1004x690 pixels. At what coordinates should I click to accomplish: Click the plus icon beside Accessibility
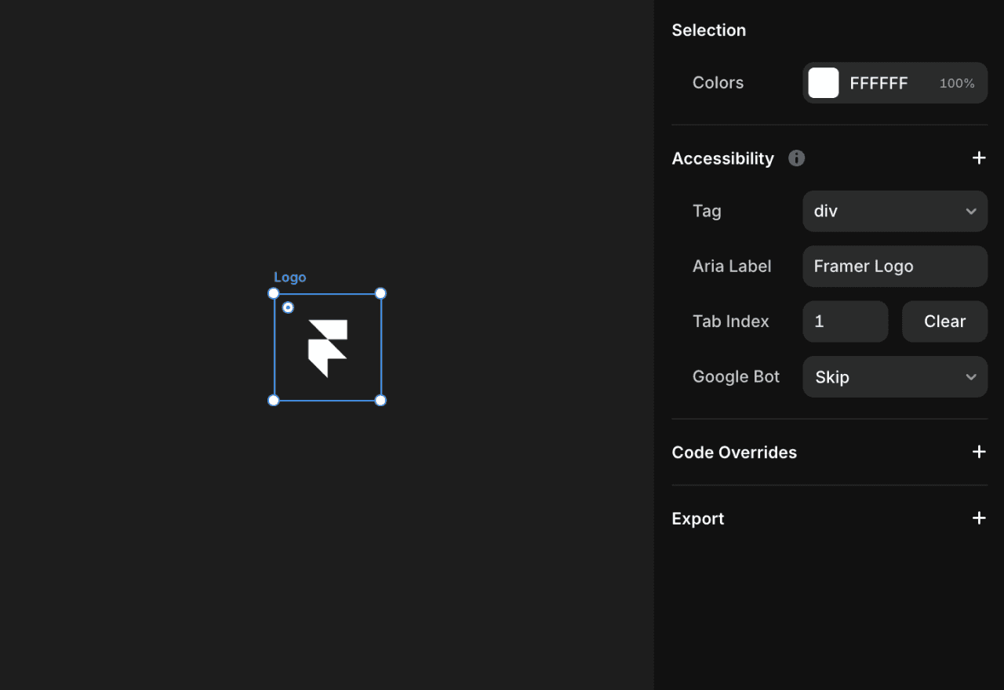click(979, 158)
